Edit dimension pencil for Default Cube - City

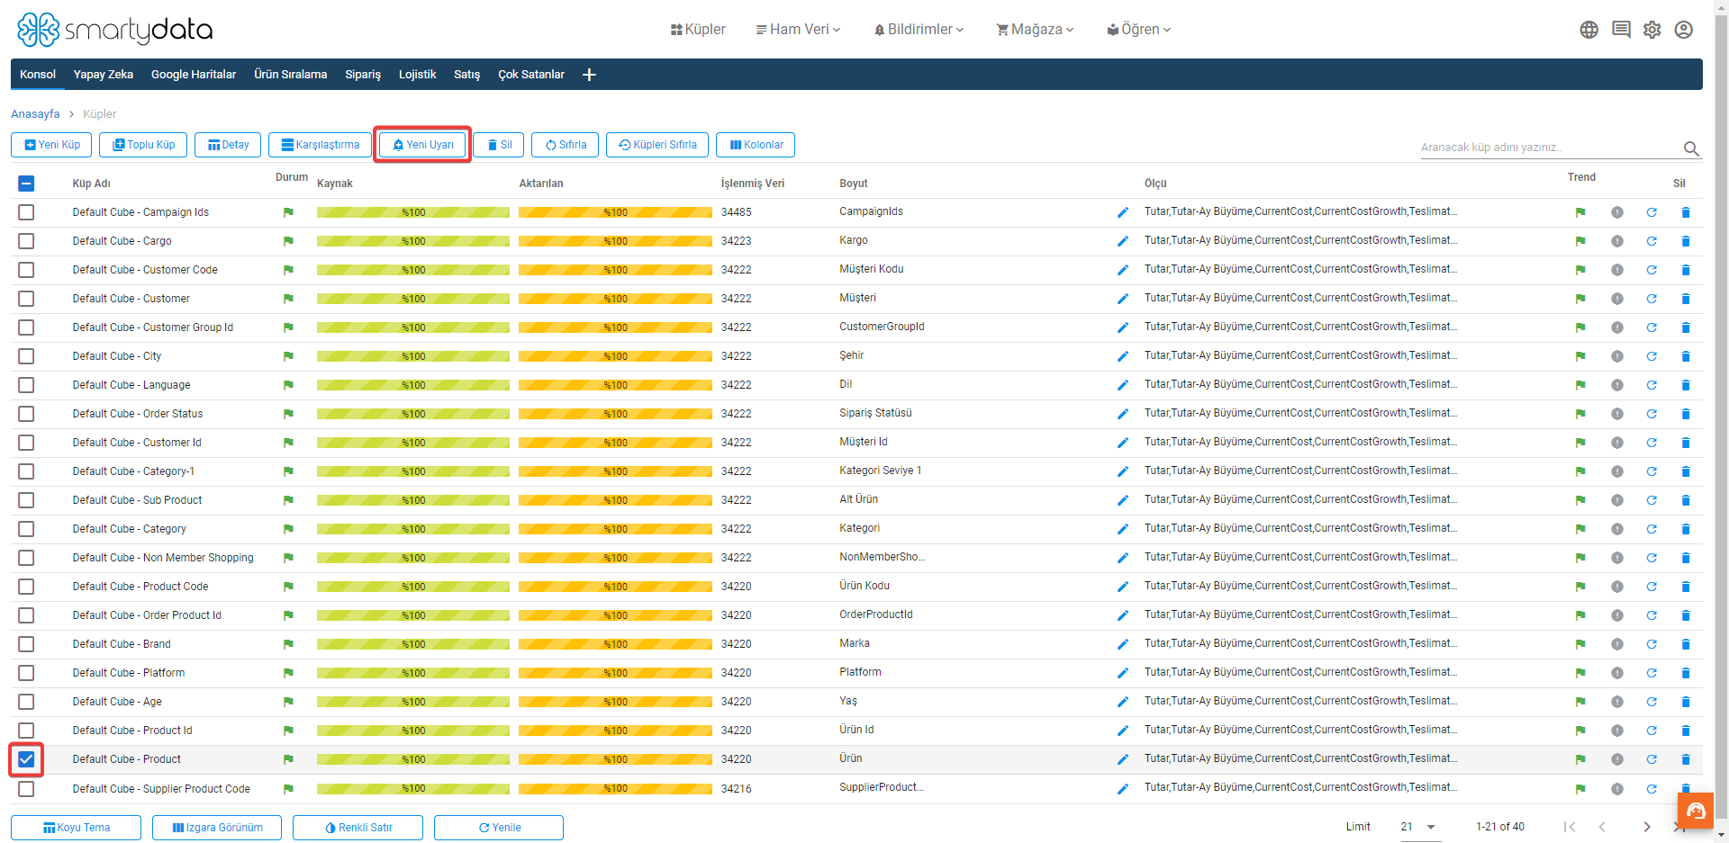1123,356
